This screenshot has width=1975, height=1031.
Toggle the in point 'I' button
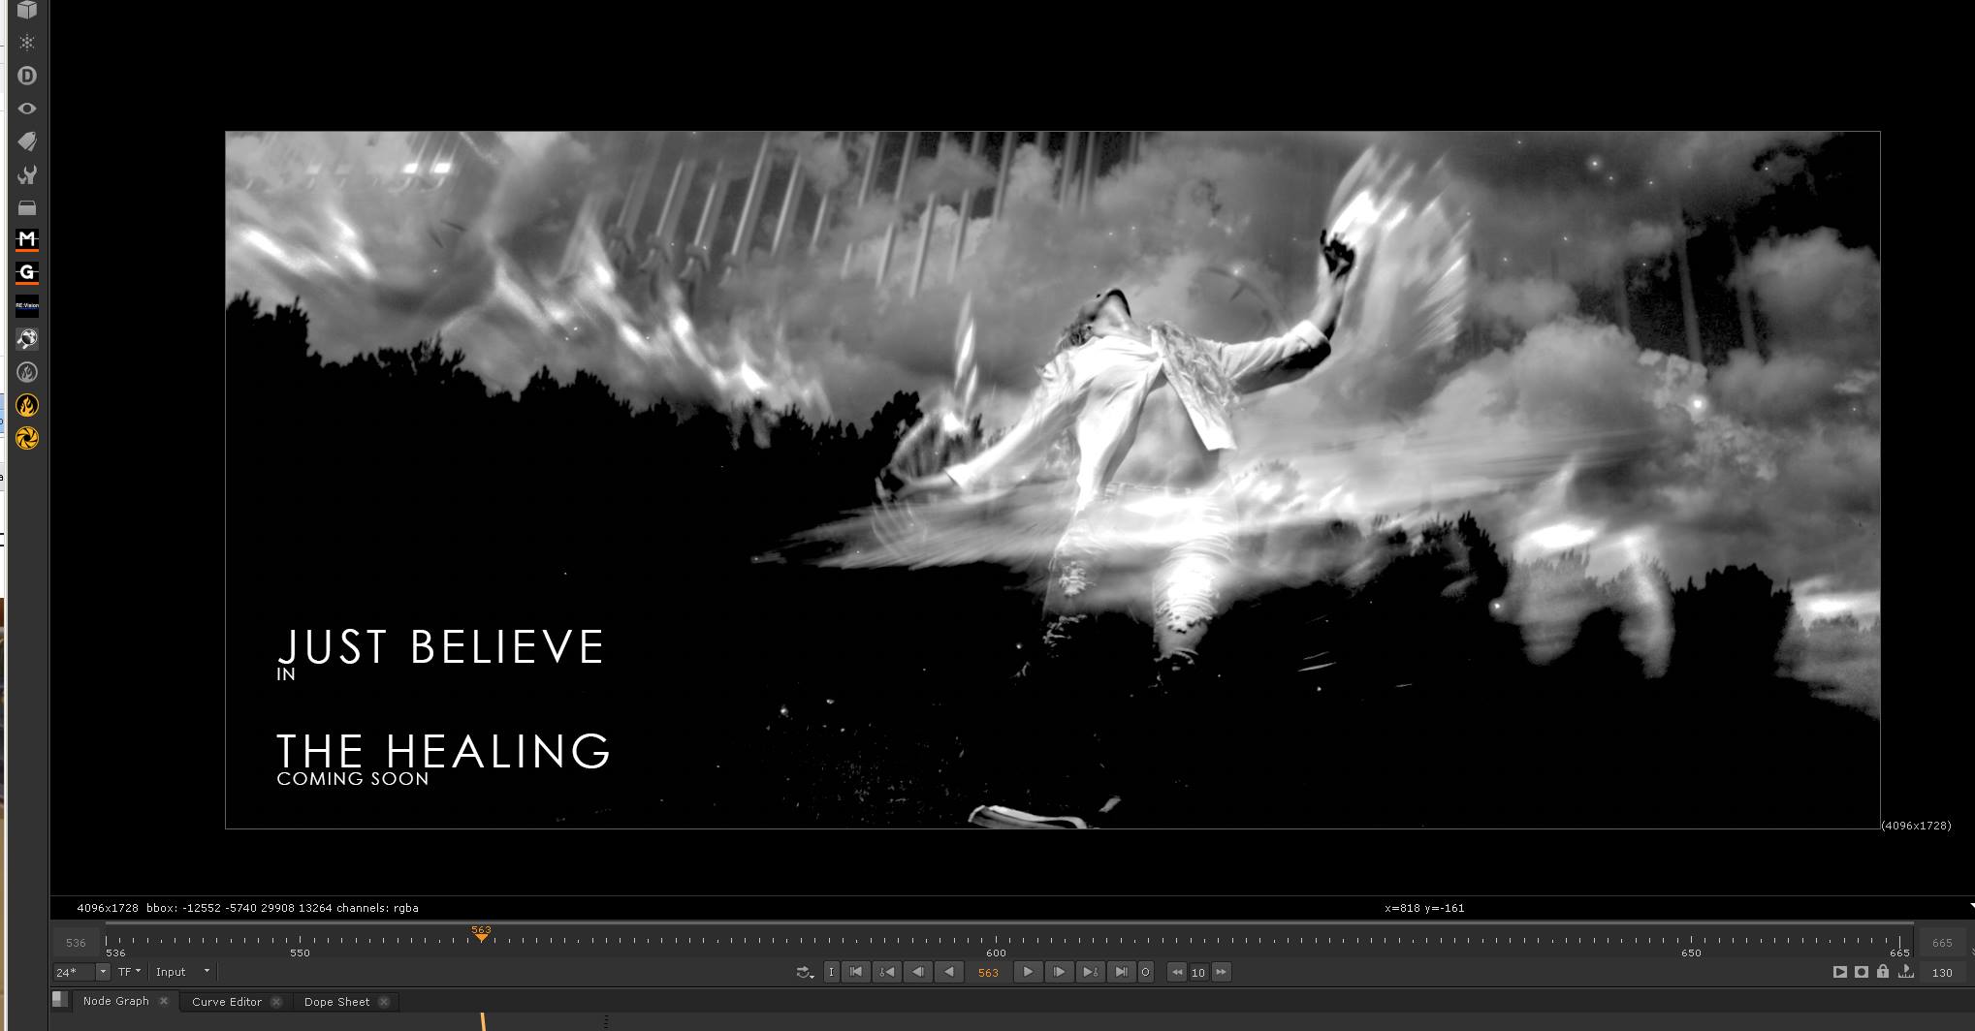pyautogui.click(x=831, y=972)
